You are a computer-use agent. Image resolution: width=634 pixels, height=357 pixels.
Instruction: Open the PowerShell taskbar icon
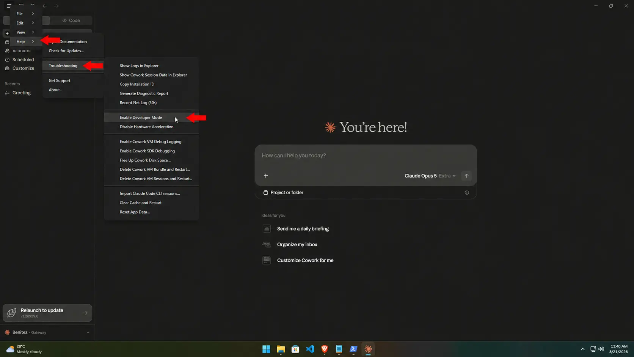point(353,349)
